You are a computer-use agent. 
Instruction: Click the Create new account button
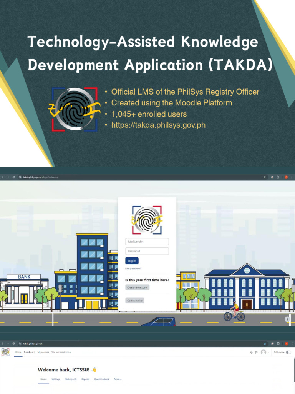137,287
